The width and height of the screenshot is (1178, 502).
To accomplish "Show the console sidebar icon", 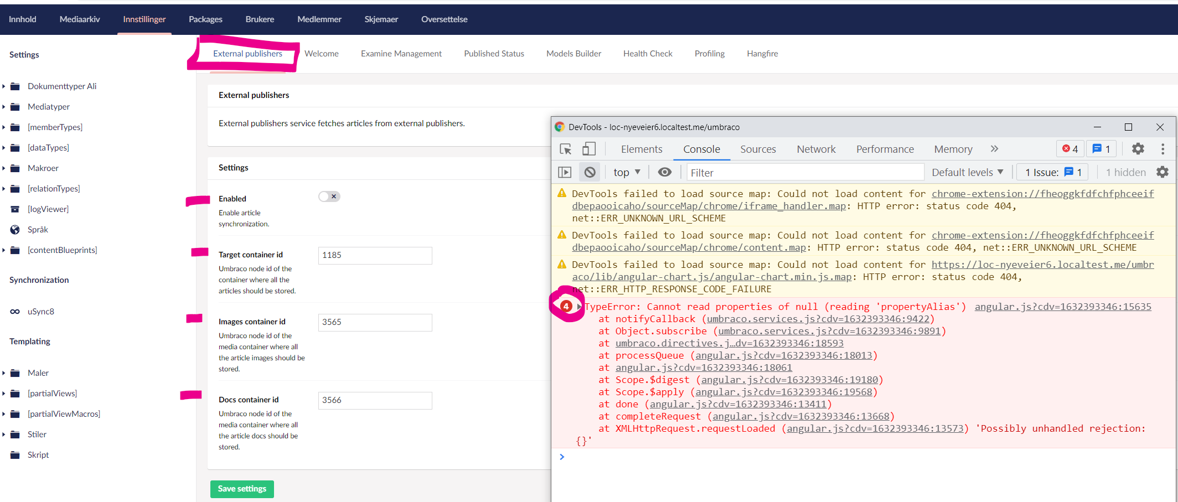I will [x=565, y=173].
